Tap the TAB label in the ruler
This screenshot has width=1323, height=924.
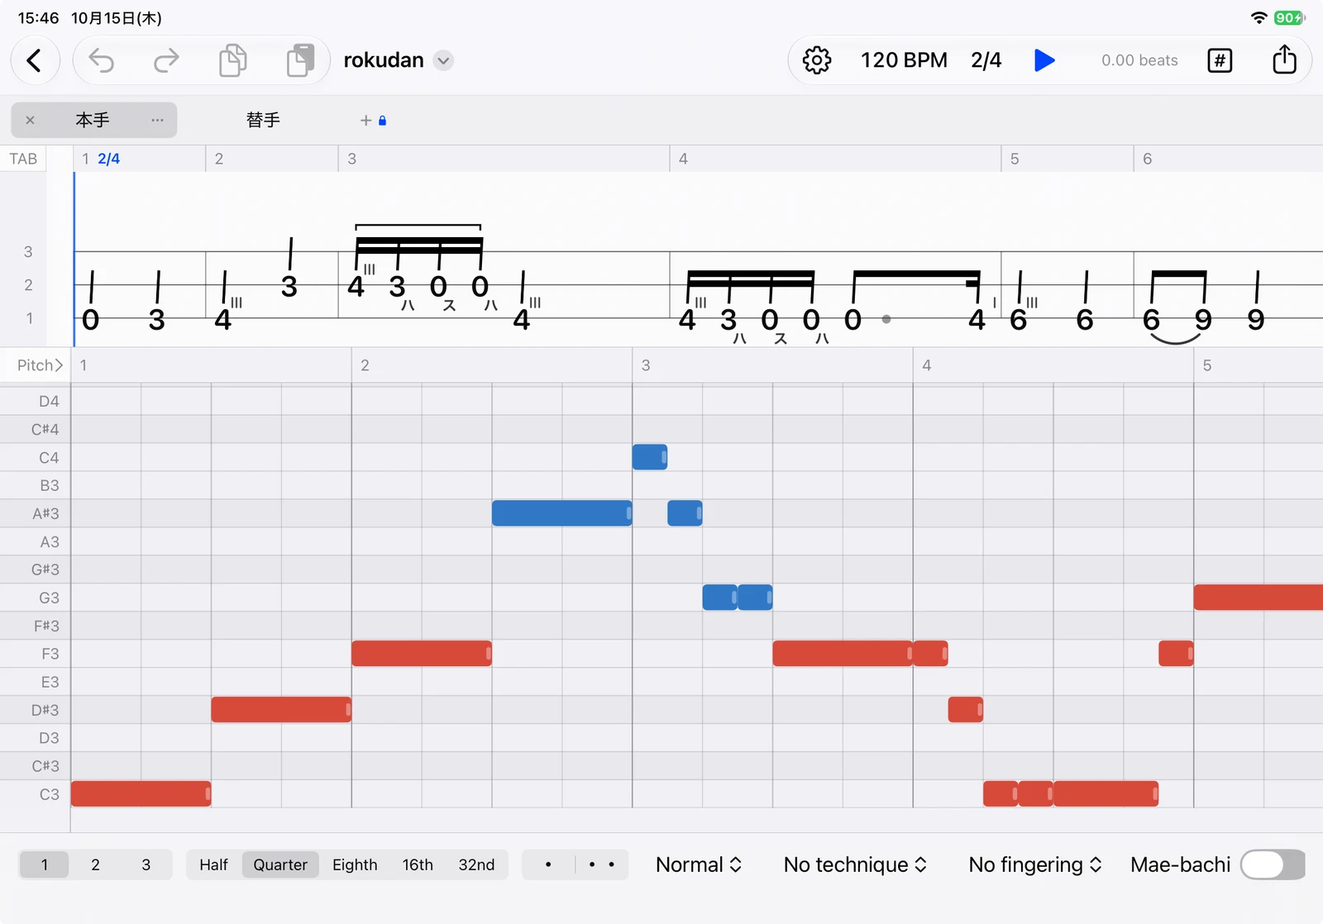23,159
